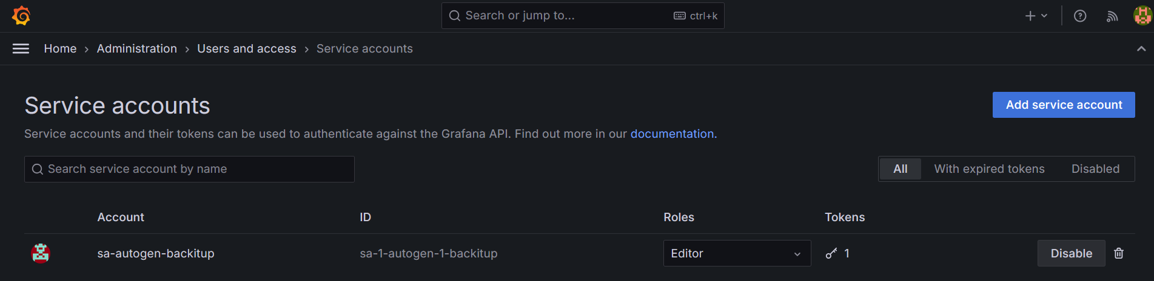Open the plus new-item menu

(x=1036, y=16)
